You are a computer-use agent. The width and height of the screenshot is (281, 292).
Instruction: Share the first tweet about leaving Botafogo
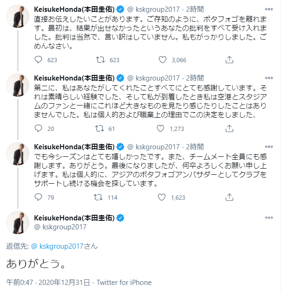point(229,60)
